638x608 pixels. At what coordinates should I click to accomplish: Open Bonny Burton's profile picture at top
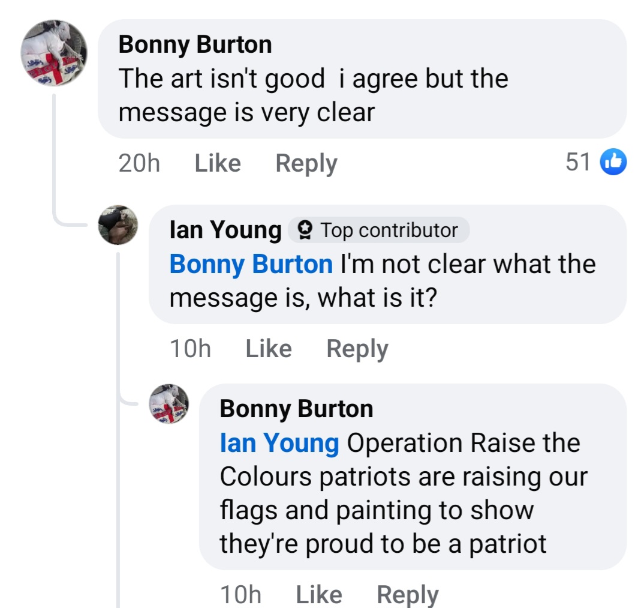(53, 53)
